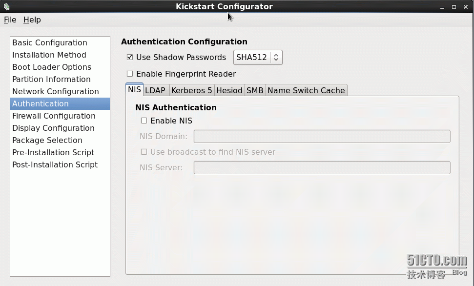Open the Help menu

pos(32,20)
